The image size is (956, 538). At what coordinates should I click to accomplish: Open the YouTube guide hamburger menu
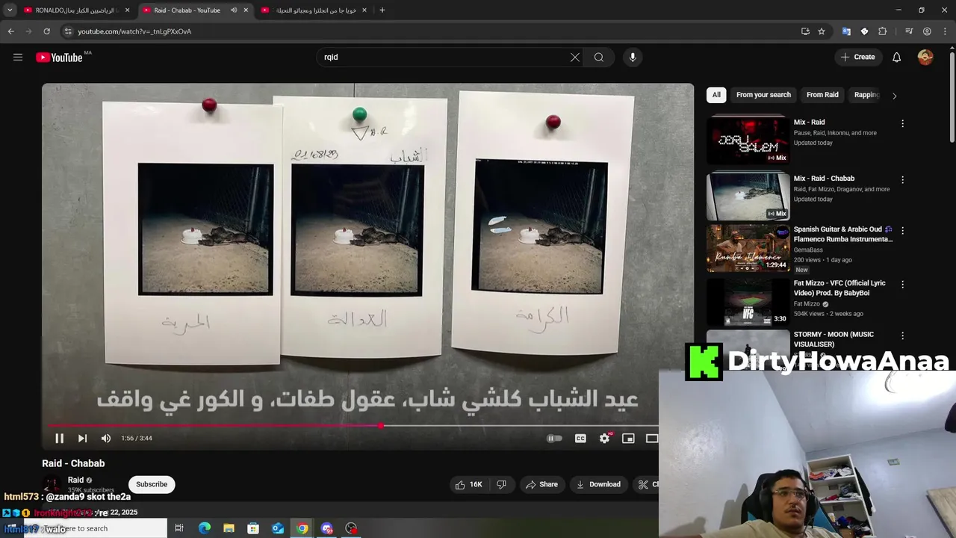tap(18, 57)
